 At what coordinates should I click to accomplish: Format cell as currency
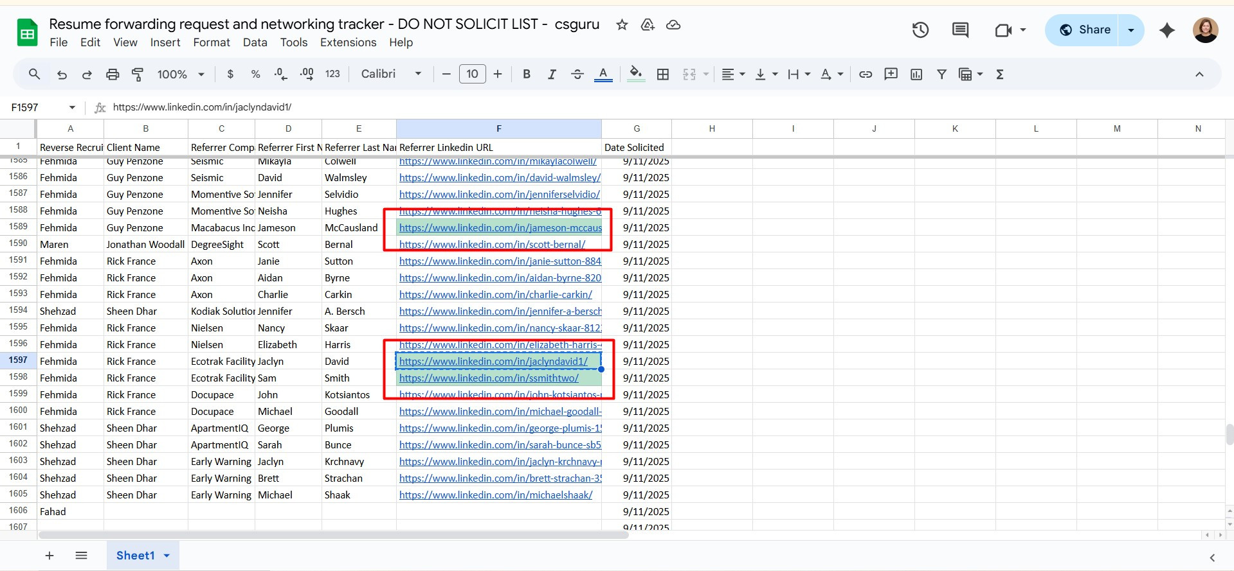tap(230, 74)
